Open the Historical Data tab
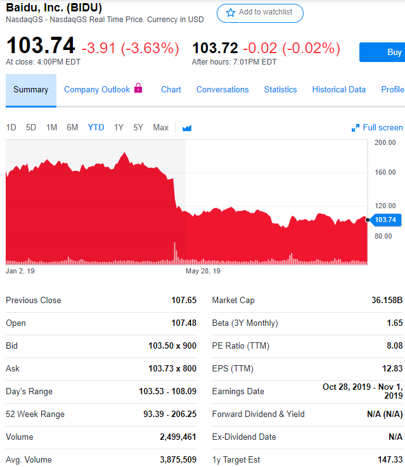Image resolution: width=405 pixels, height=467 pixels. (x=338, y=90)
